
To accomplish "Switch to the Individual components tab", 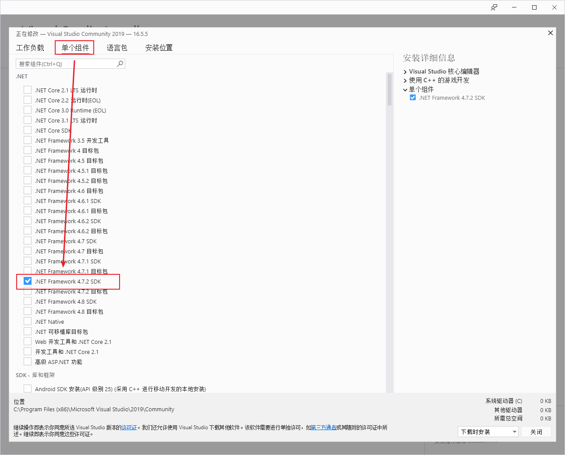I will pyautogui.click(x=75, y=48).
